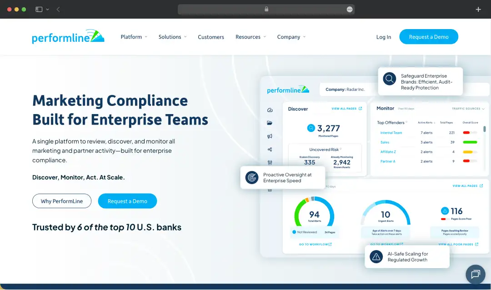Click the scrollbar in the Top Offenders table
Viewport: 491px width, 290px height.
[x=485, y=129]
